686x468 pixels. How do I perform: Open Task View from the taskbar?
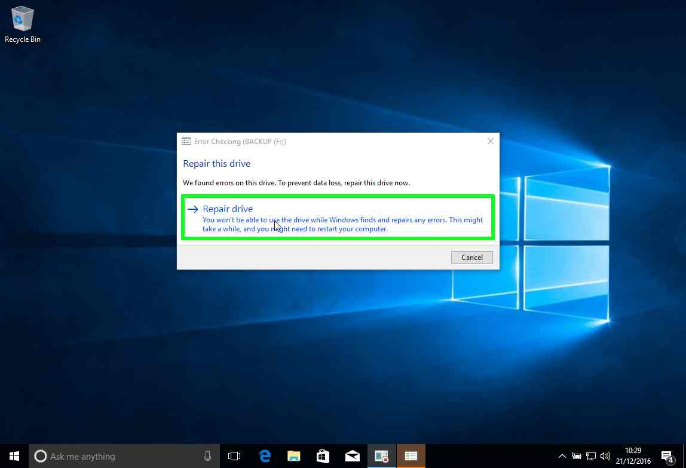(234, 456)
